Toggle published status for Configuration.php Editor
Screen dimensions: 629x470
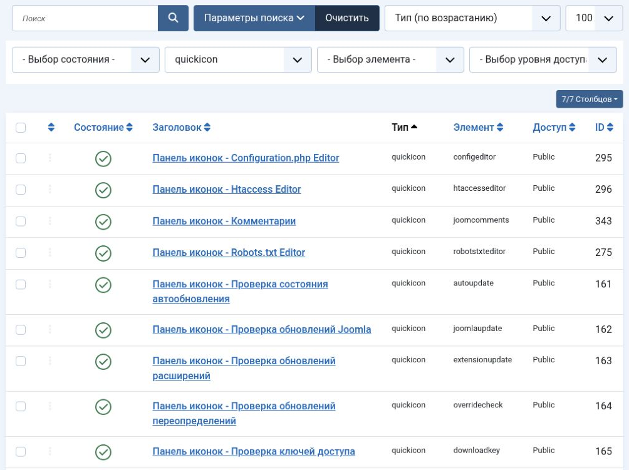click(x=103, y=158)
